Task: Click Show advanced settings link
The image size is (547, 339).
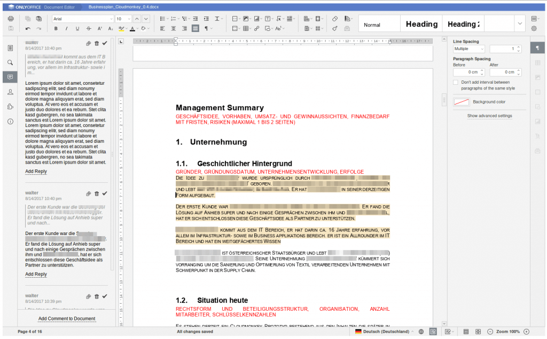Action: (x=490, y=116)
